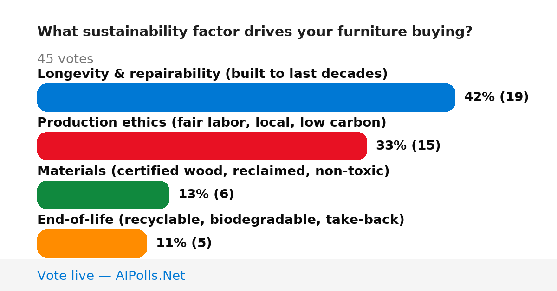Click the green Materials bar
The image size is (557, 291).
[x=103, y=195]
